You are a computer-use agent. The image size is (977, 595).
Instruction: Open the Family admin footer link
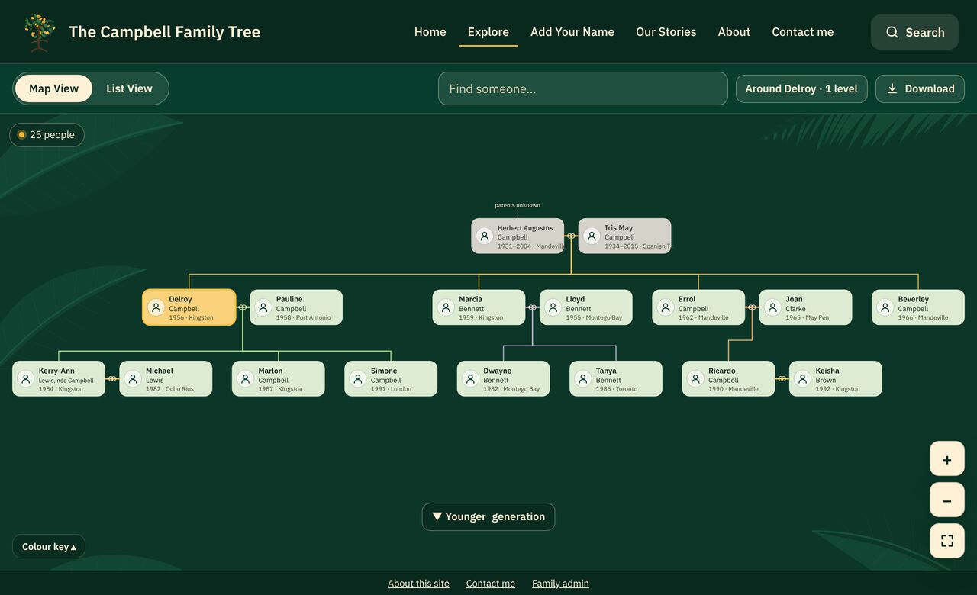[560, 584]
